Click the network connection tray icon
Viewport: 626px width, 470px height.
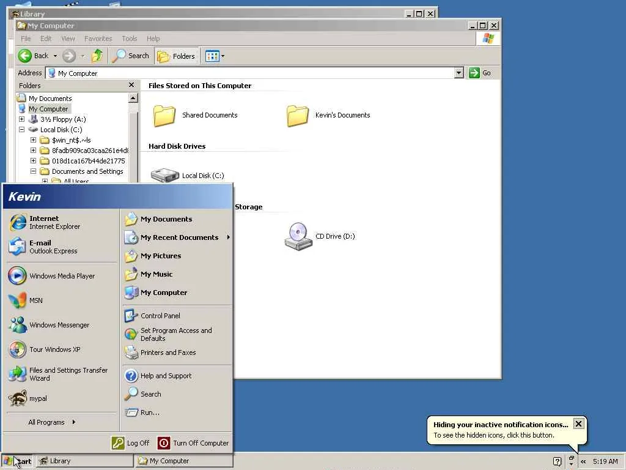tap(572, 461)
